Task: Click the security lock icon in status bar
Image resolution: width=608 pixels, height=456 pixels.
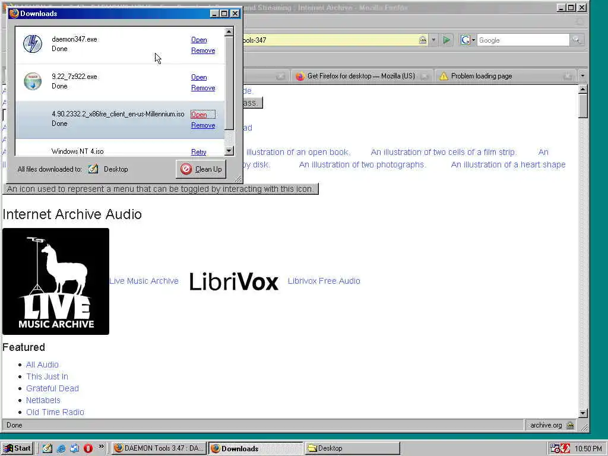Action: (570, 425)
